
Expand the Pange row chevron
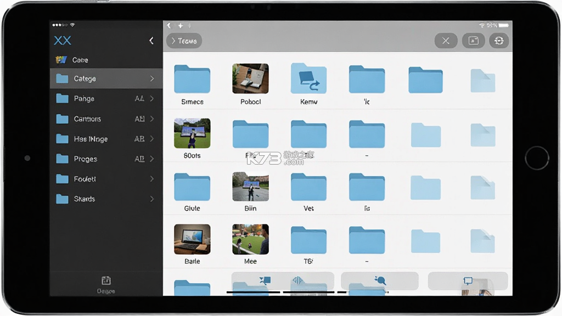152,99
